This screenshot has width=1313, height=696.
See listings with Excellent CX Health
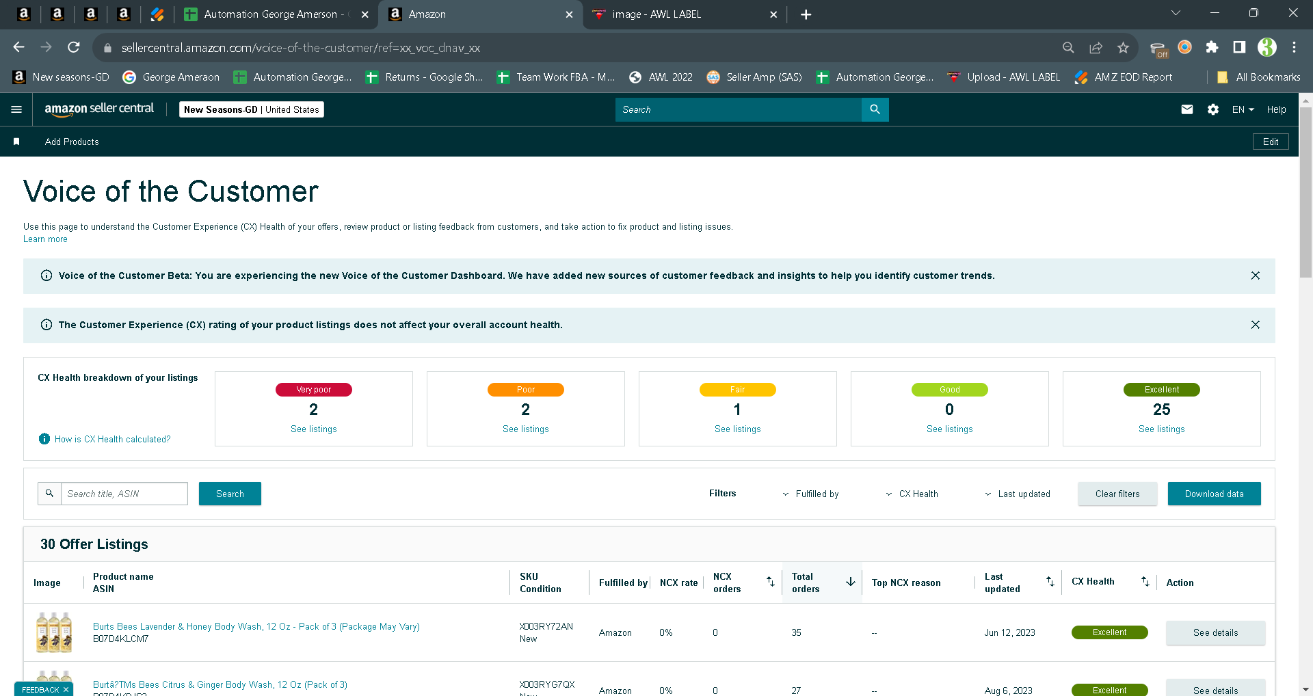(x=1162, y=429)
